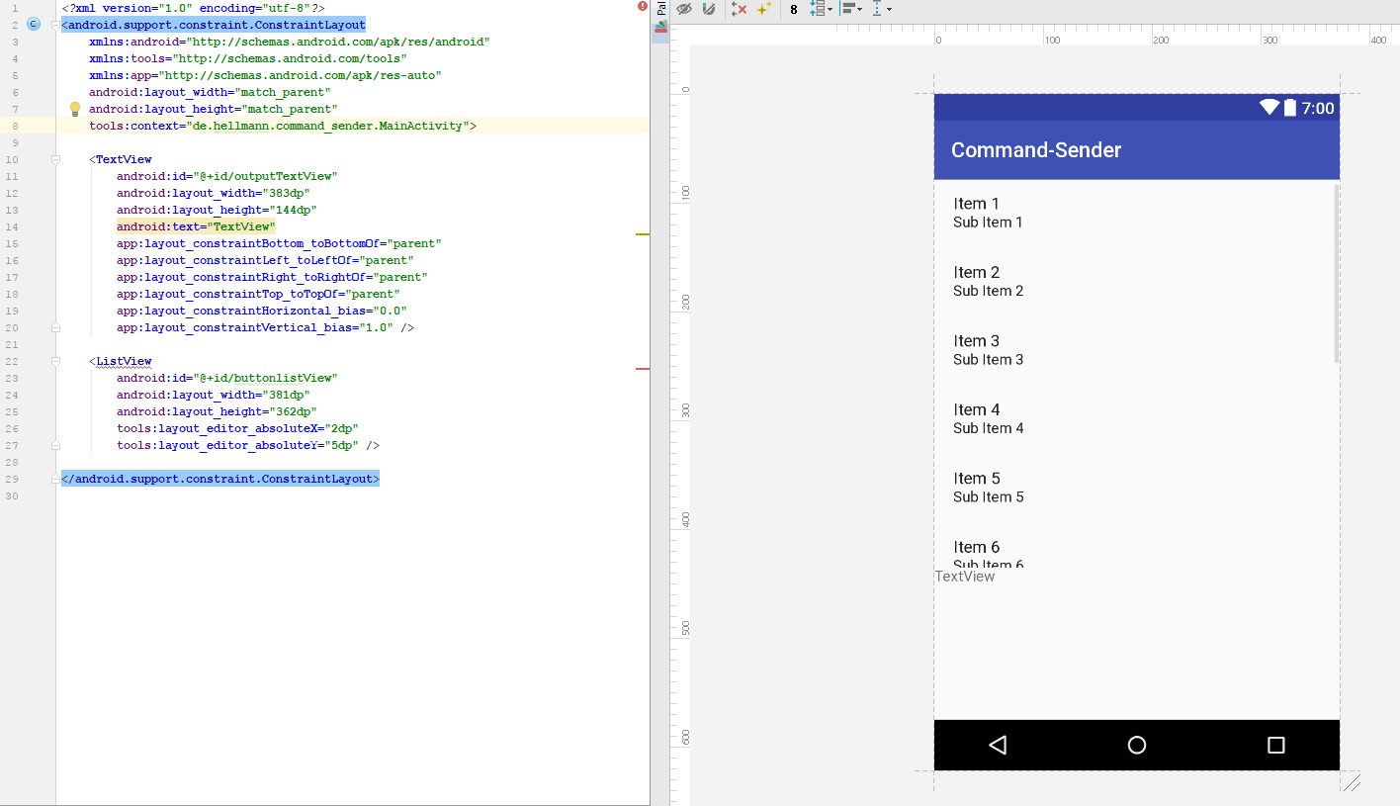
Task: Click the fold end marker on line 29
Action: pyautogui.click(x=56, y=479)
